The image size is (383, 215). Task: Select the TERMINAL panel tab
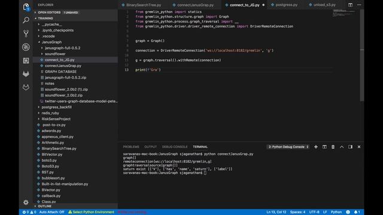(200, 147)
